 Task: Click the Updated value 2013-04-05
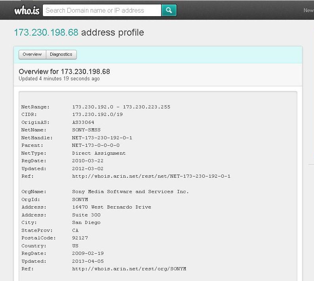coord(88,261)
